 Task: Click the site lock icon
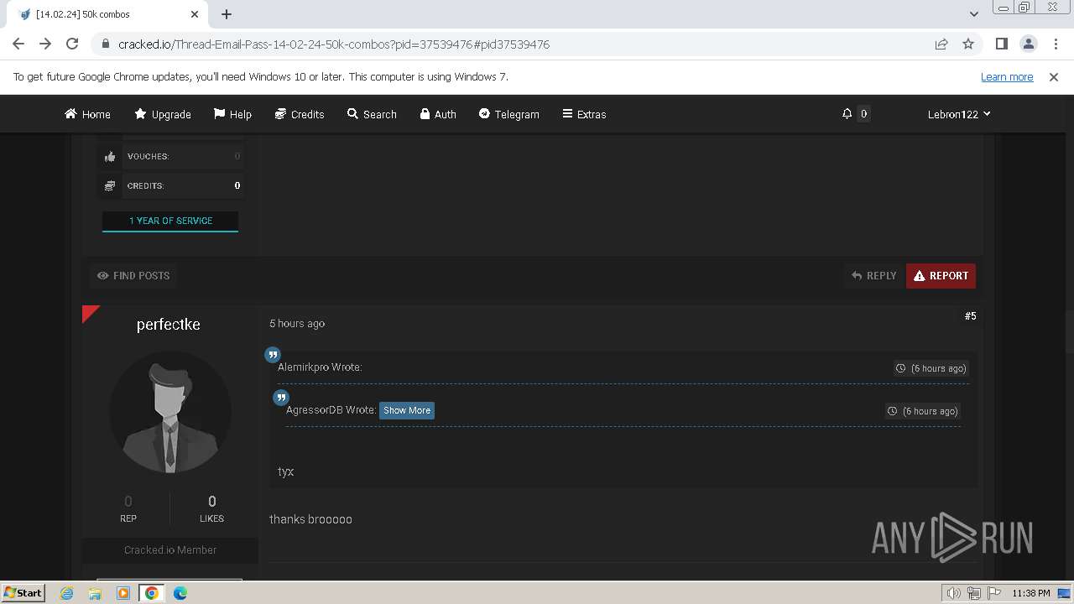coord(106,44)
